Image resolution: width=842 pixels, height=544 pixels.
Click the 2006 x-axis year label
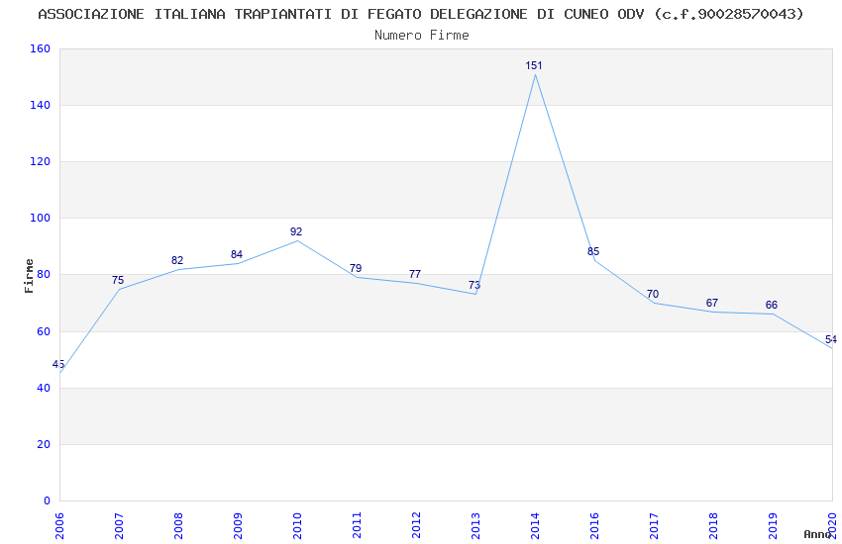(59, 526)
